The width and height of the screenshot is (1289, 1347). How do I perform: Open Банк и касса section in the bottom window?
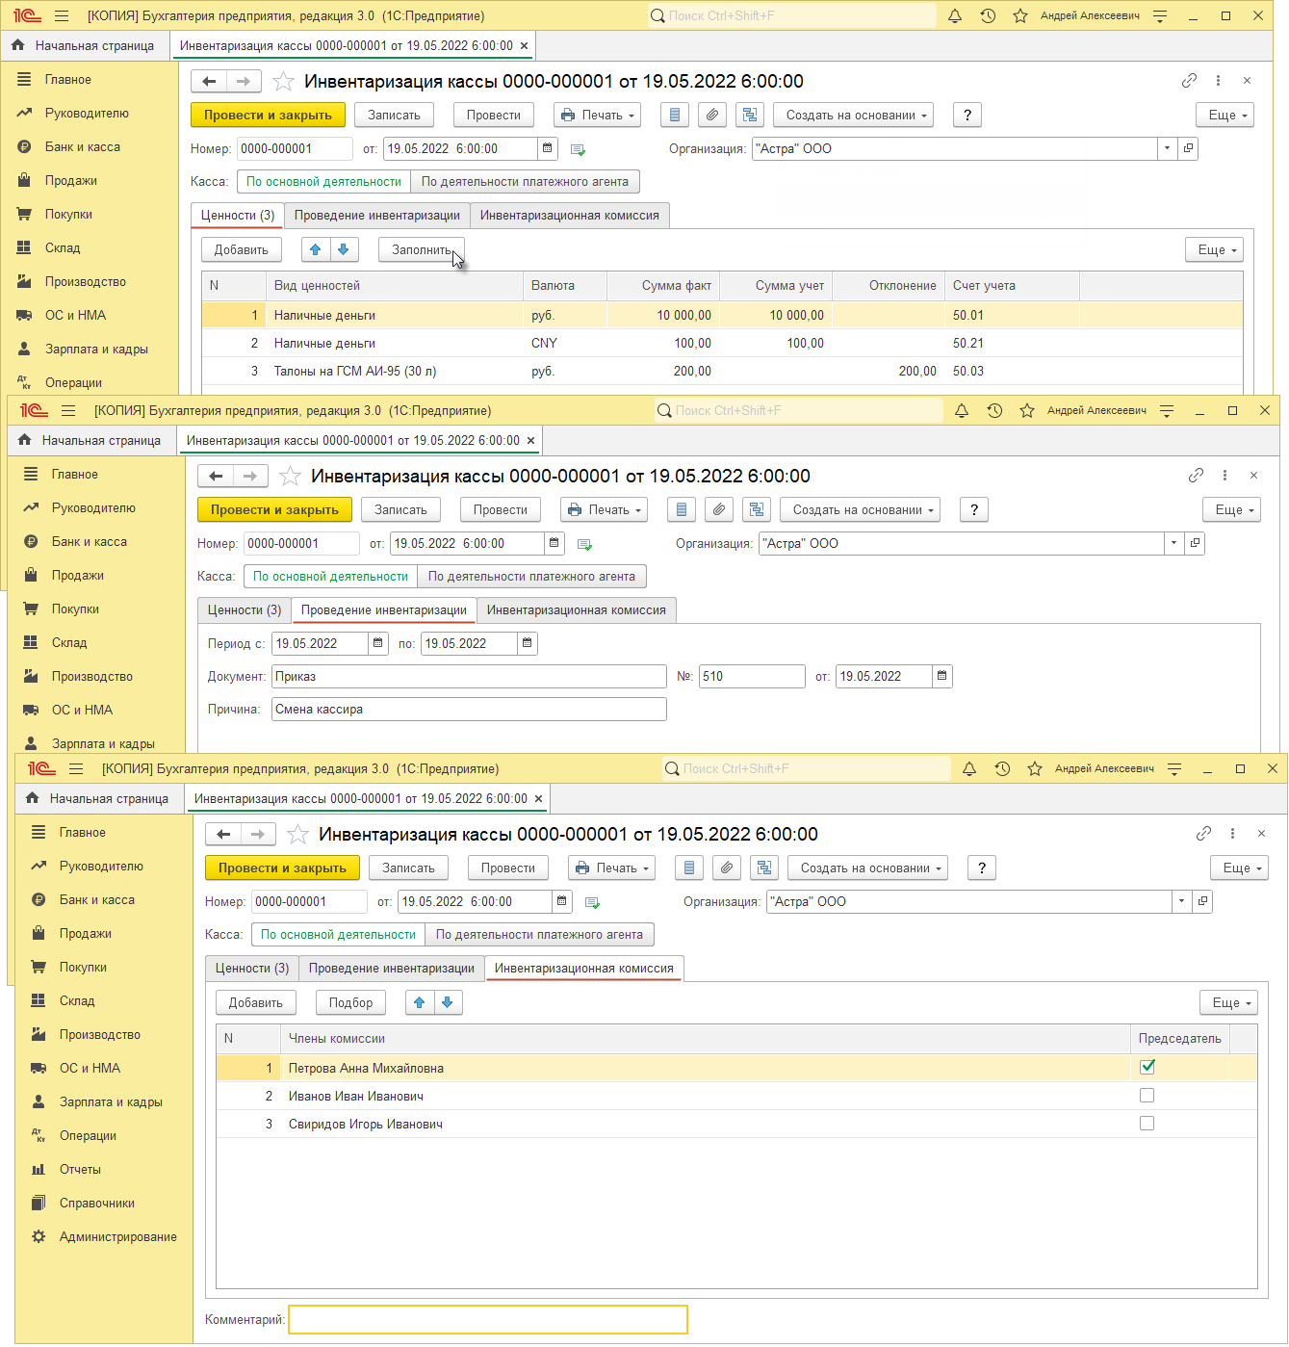pos(97,899)
